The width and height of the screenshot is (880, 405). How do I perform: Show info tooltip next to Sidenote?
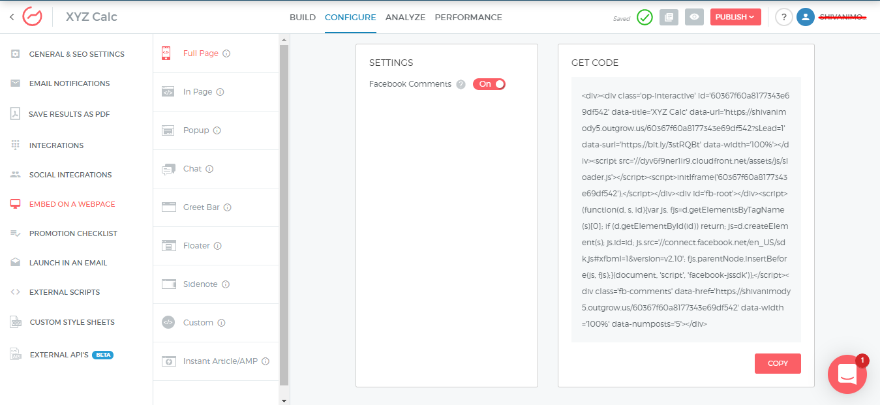[226, 284]
